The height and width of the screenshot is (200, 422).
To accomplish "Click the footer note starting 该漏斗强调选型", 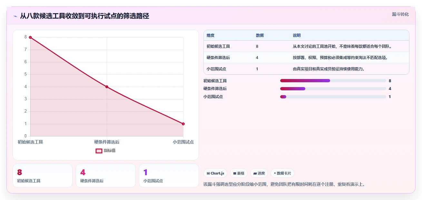I will (x=284, y=185).
